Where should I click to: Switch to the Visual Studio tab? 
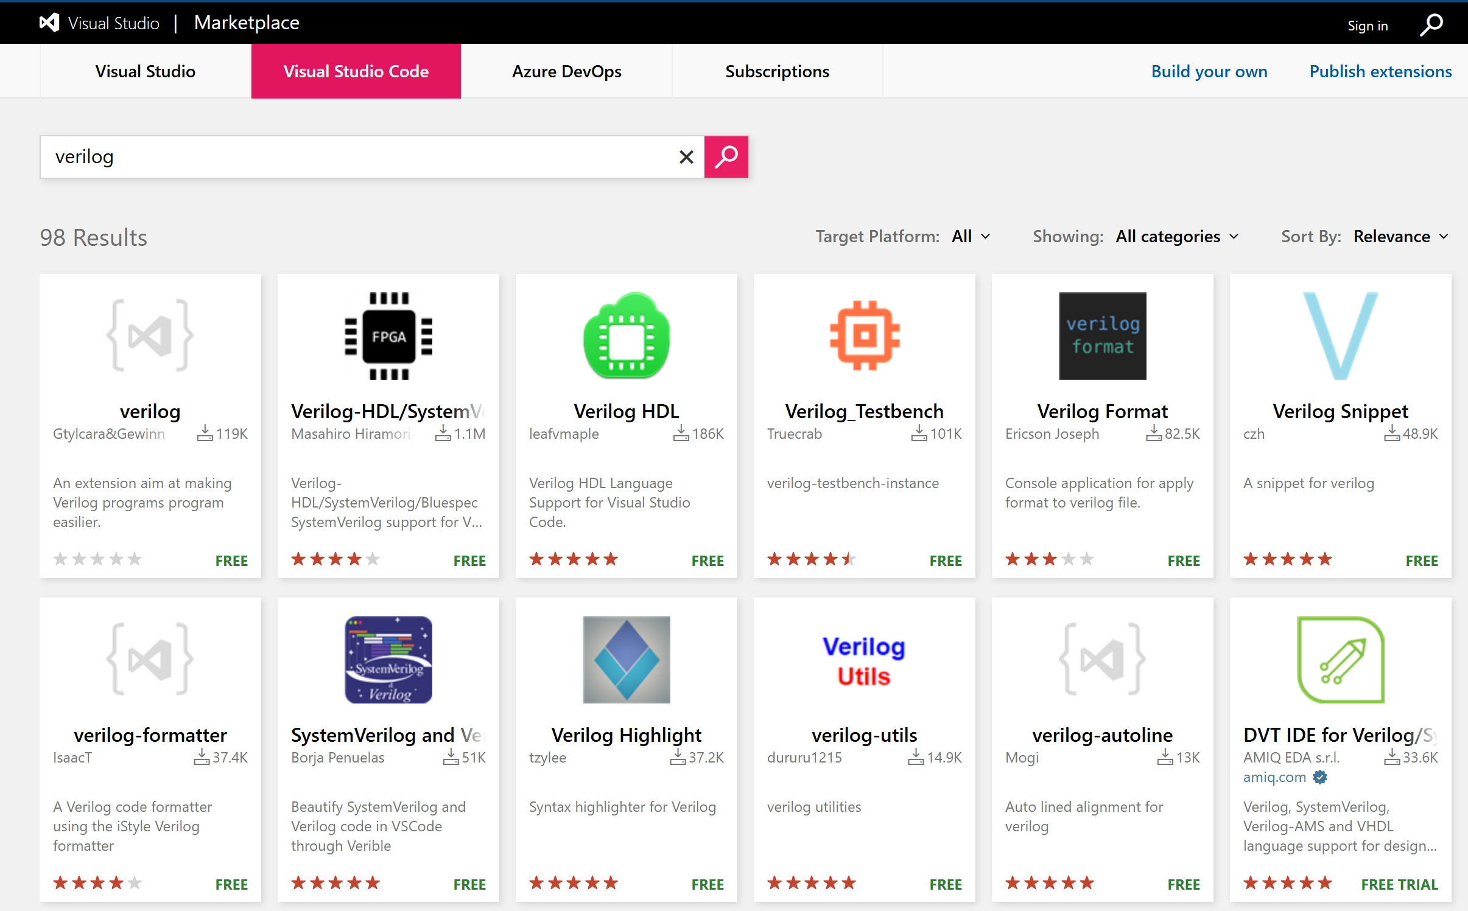point(145,71)
